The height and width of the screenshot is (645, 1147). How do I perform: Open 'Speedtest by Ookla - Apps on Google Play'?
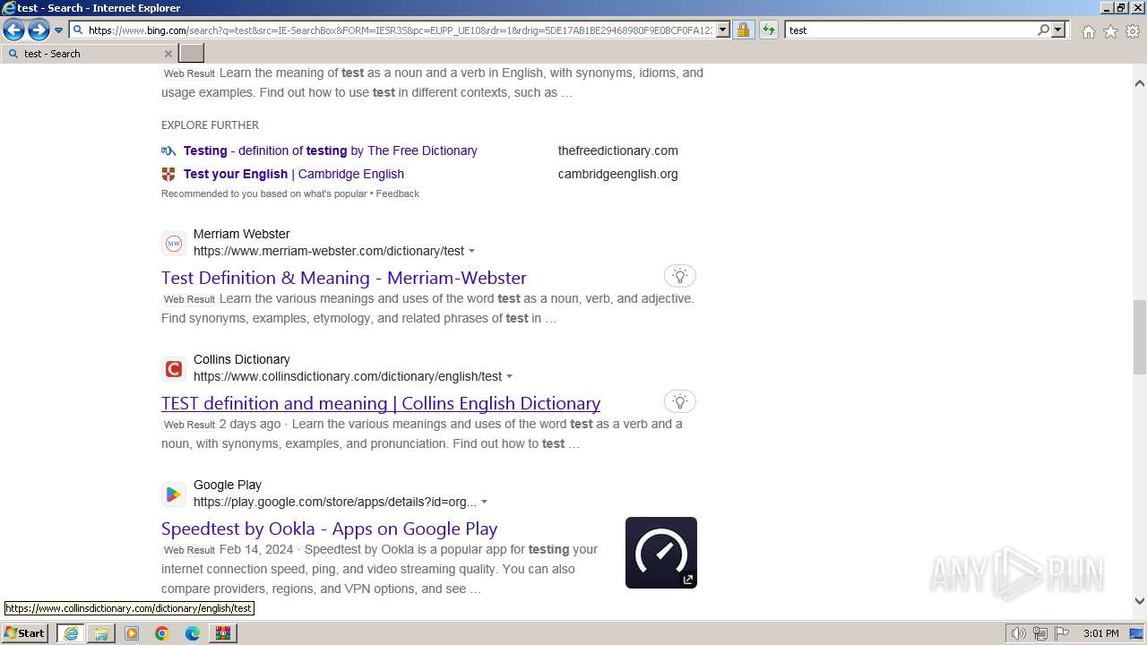(329, 529)
